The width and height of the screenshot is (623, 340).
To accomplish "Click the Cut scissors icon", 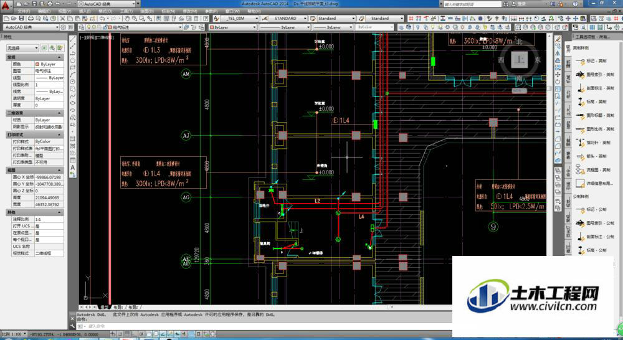I will [x=63, y=18].
